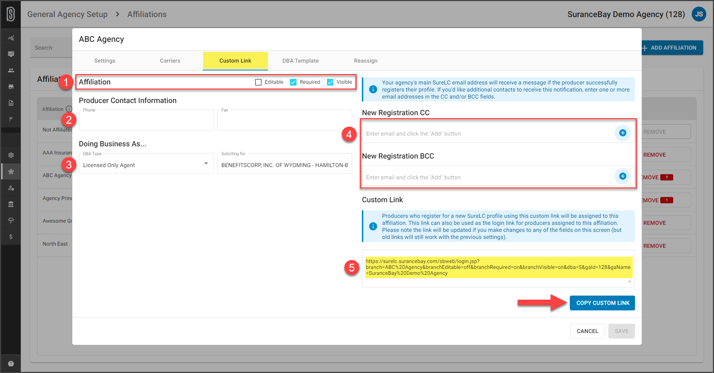The image size is (714, 373).
Task: Open the umbrella sidebar icon
Action: [x=11, y=220]
